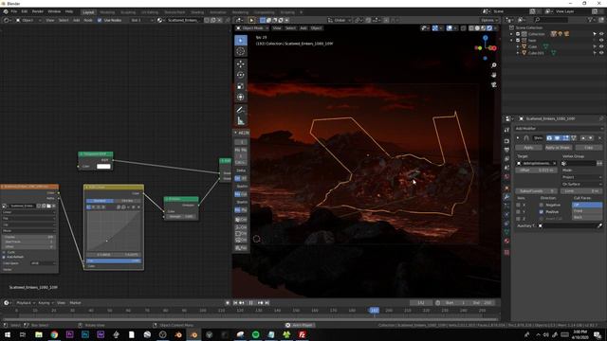Toggle visibility eye of Cube.001 in outliner

click(601, 53)
